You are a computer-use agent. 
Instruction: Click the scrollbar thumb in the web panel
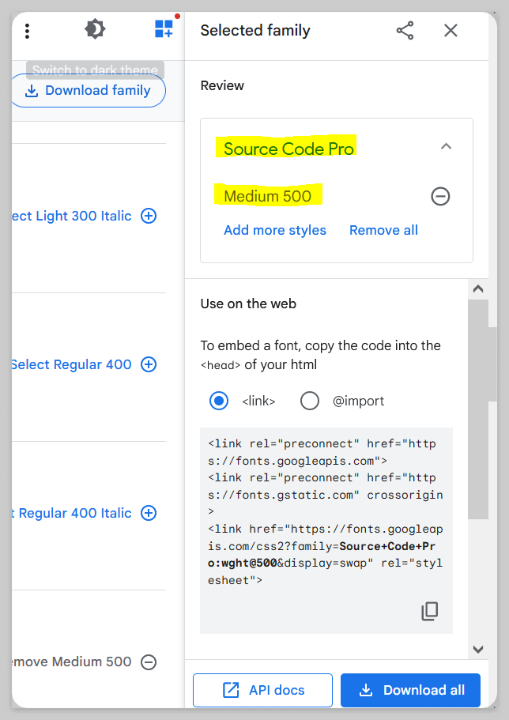pyautogui.click(x=478, y=409)
